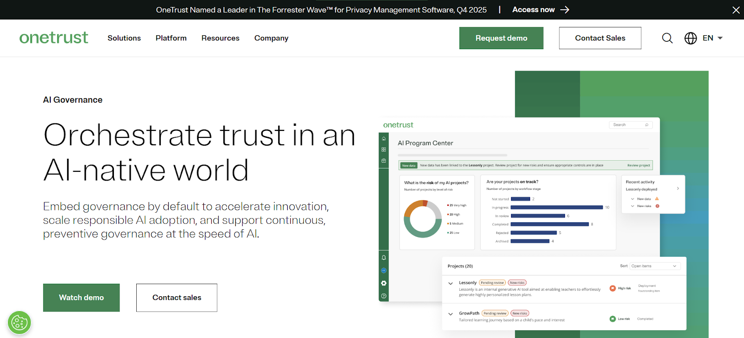Screen dimensions: 744x338
Task: Click the arrow next to Access now
Action: (x=565, y=10)
